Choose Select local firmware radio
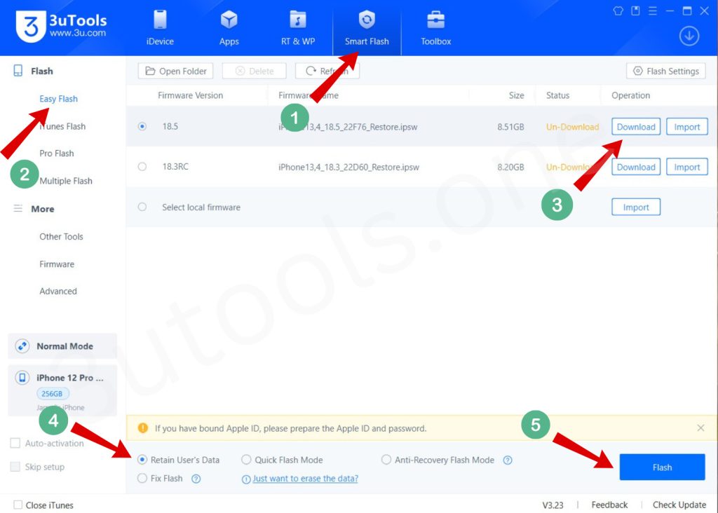The image size is (718, 513). 142,207
